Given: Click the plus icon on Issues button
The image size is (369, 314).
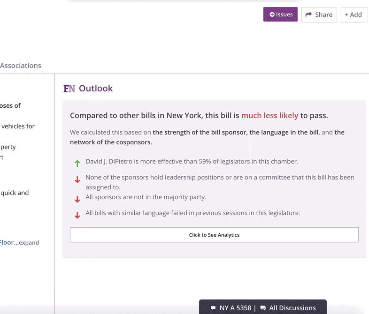Looking at the screenshot, I should tap(272, 15).
